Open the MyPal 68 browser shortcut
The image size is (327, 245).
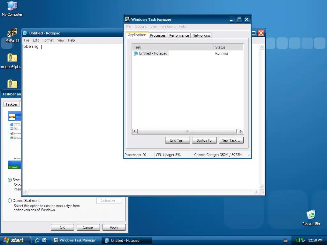12,35
